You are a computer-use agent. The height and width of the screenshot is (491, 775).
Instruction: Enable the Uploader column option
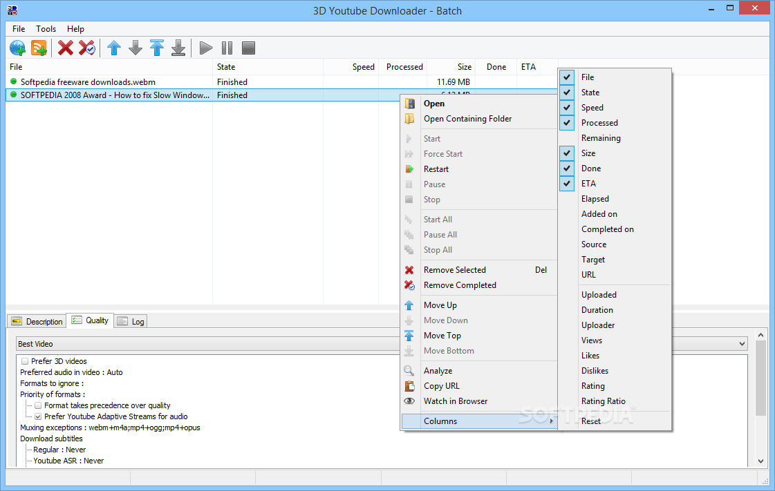tap(615, 325)
